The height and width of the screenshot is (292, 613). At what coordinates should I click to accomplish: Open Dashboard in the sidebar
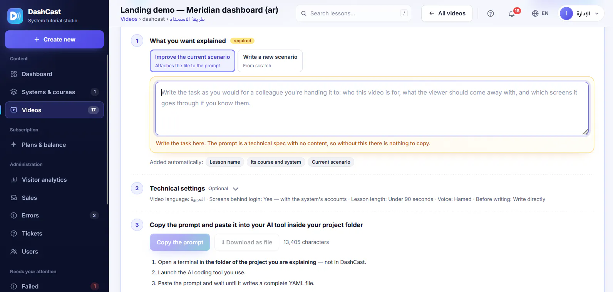(x=54, y=74)
